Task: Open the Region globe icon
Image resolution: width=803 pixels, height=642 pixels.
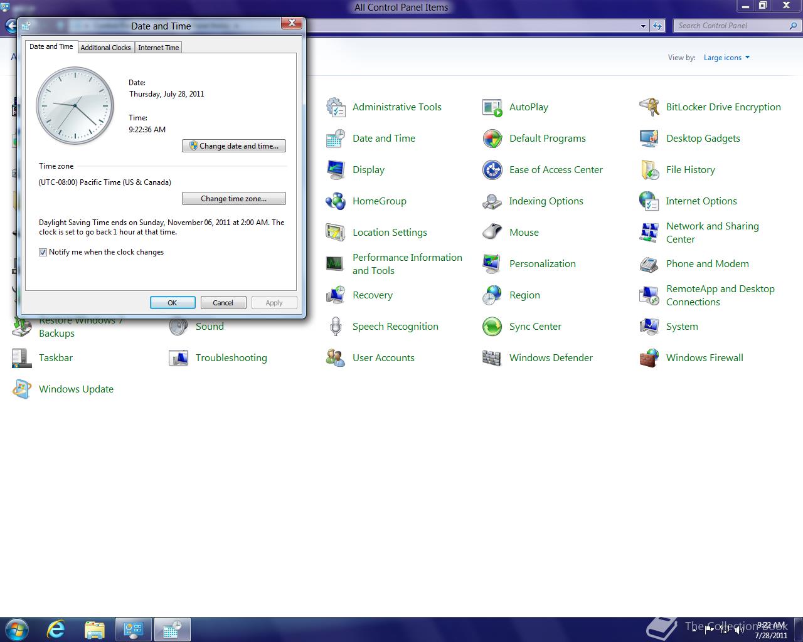Action: click(492, 295)
